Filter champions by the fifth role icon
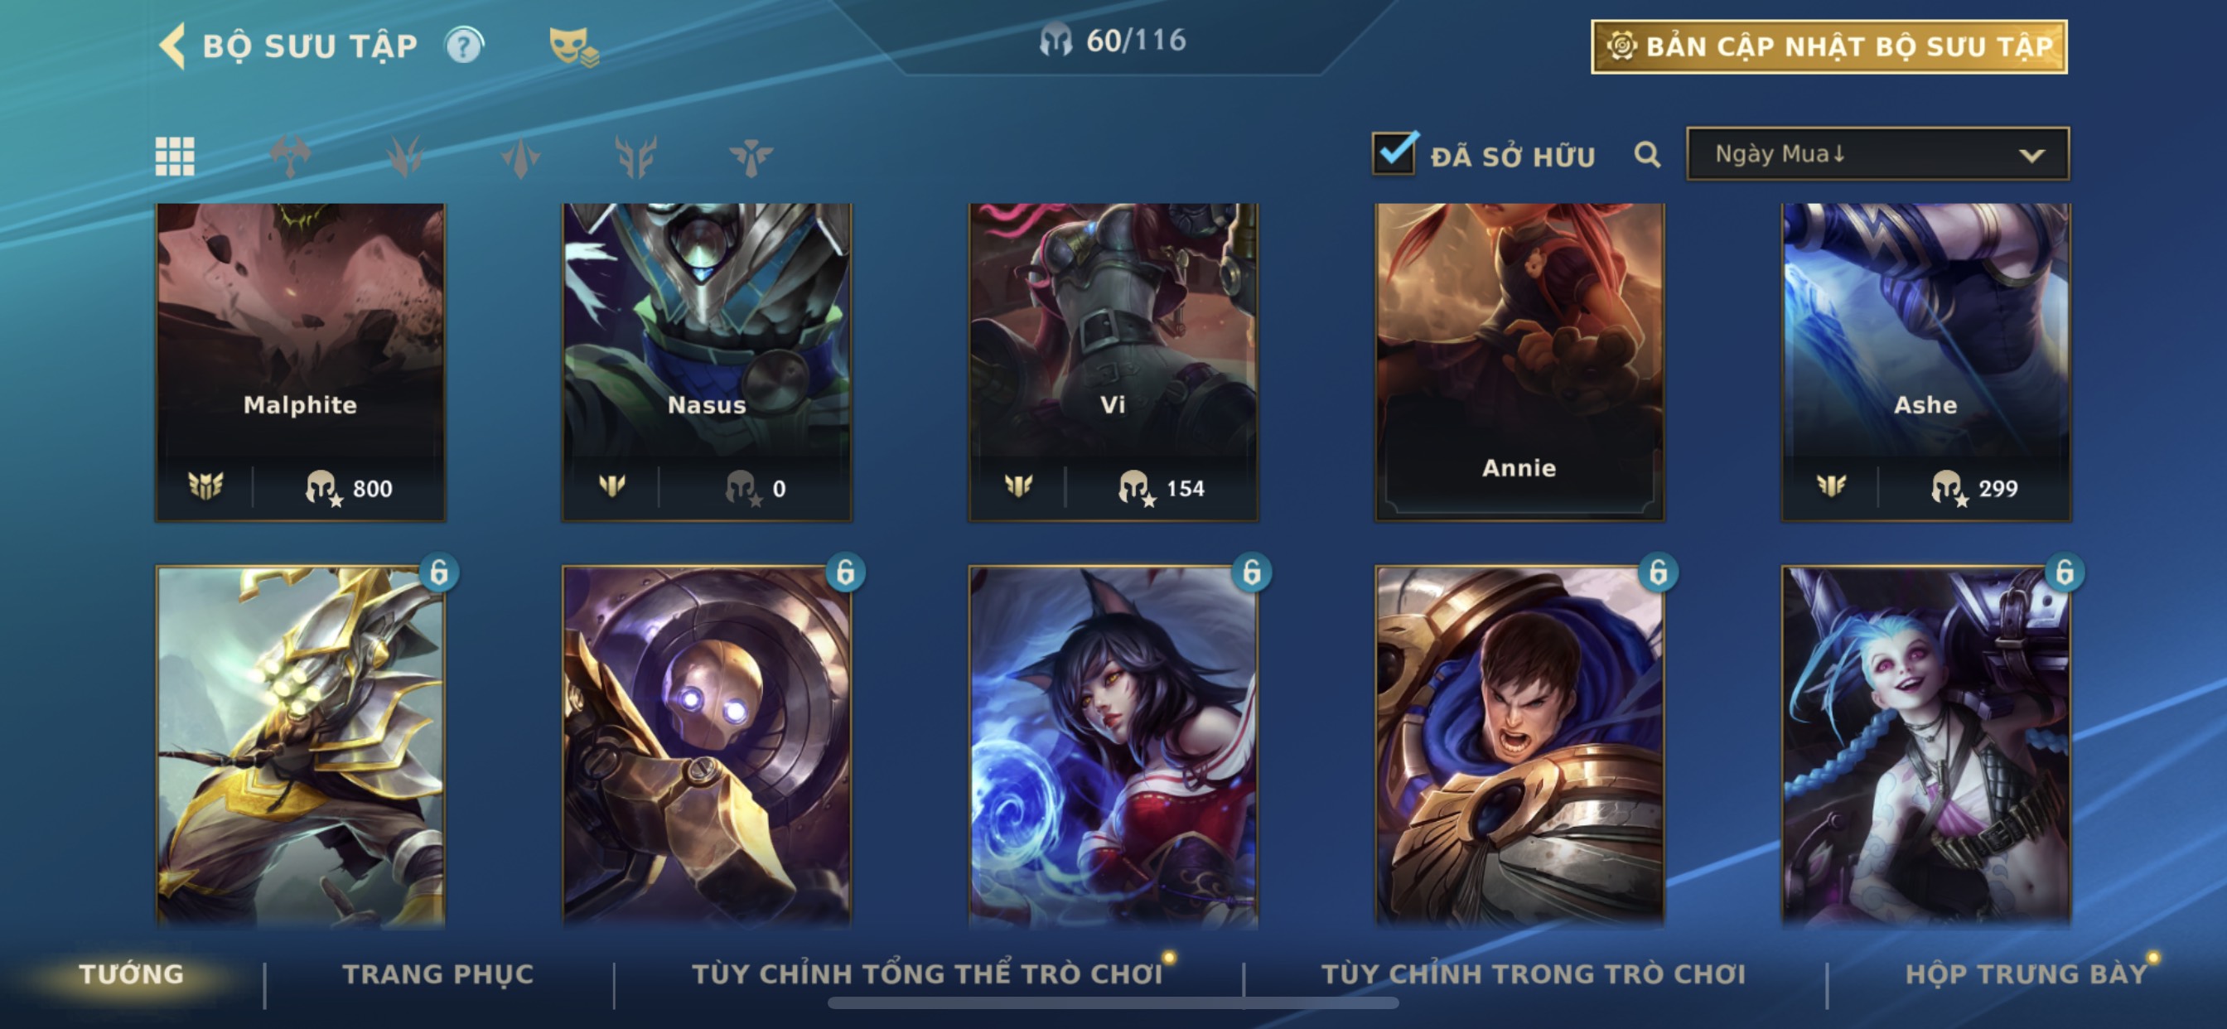Screen dimensions: 2227x1029 tap(751, 157)
